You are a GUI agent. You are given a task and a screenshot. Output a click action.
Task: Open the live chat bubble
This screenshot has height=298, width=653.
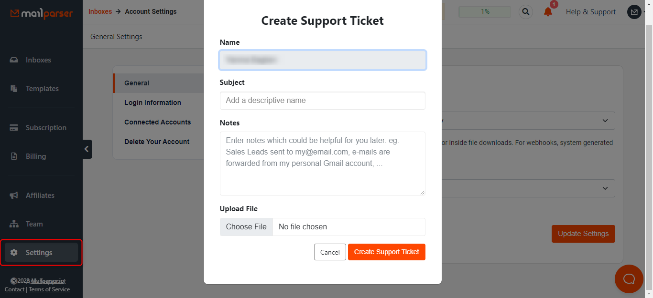point(629,279)
